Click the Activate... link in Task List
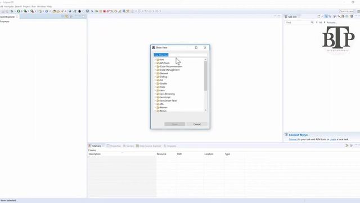This screenshot has height=203, width=360. [332, 23]
